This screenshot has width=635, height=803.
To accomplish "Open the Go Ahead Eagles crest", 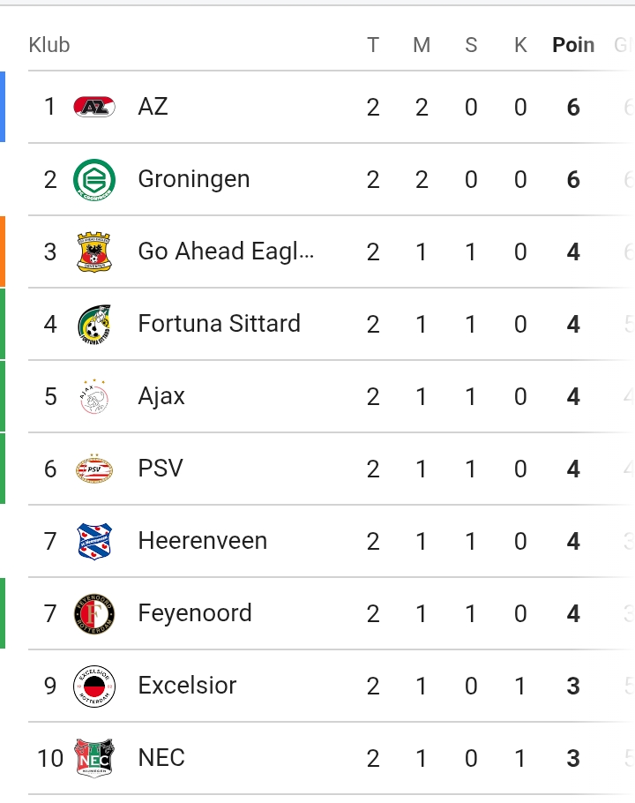I will (x=94, y=252).
